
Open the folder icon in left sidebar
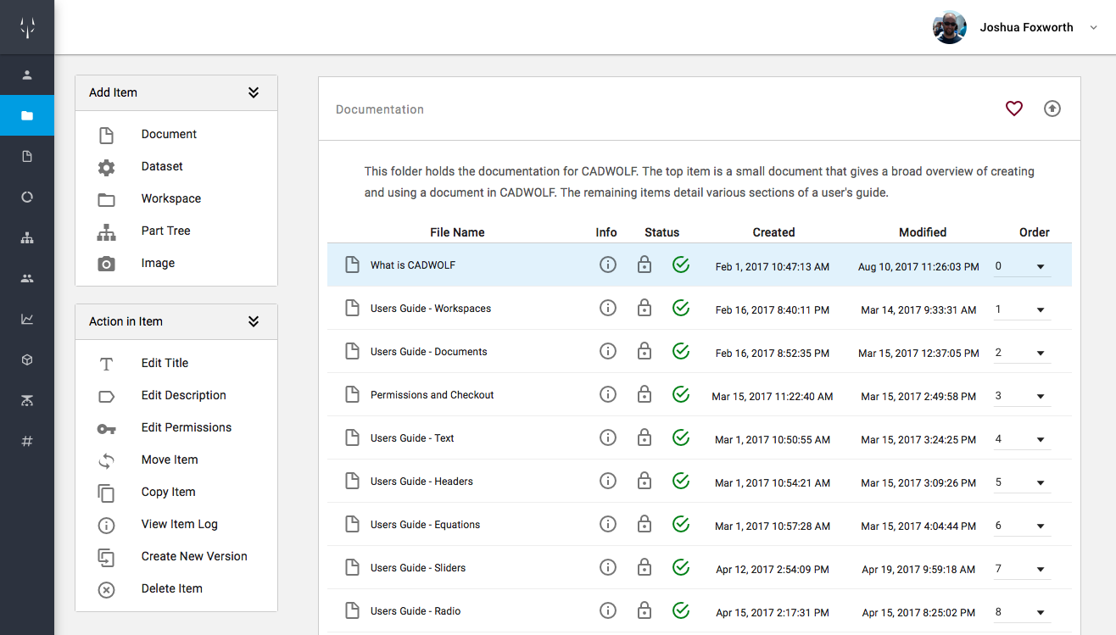pos(27,115)
